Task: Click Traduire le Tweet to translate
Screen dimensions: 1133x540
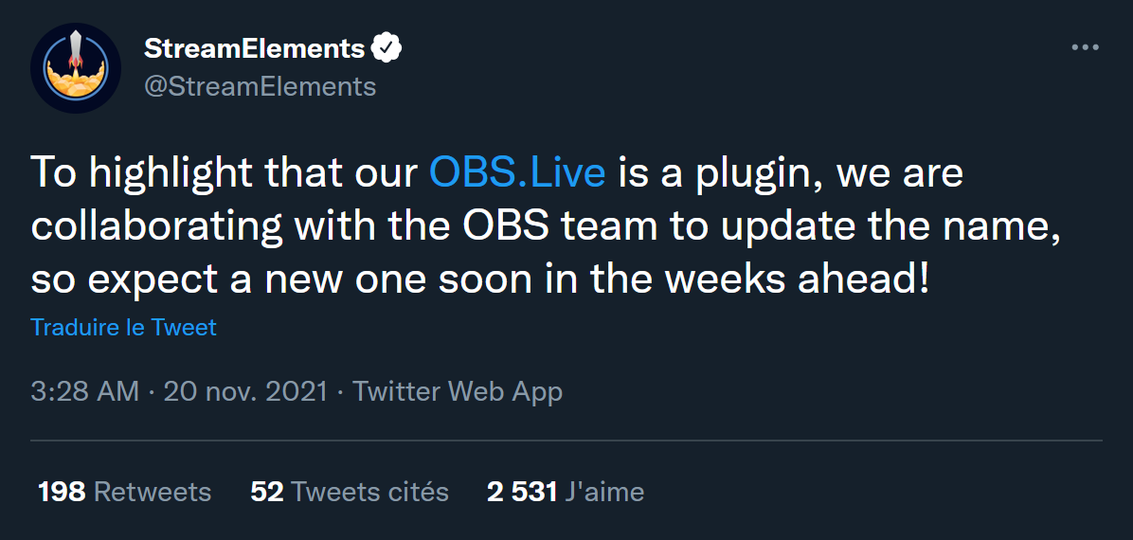Action: [123, 327]
